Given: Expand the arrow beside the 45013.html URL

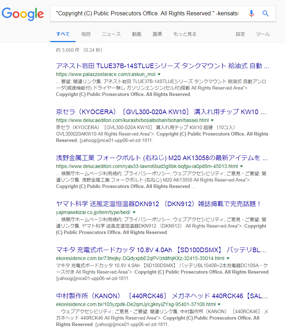Looking at the screenshot, I should tap(241, 166).
